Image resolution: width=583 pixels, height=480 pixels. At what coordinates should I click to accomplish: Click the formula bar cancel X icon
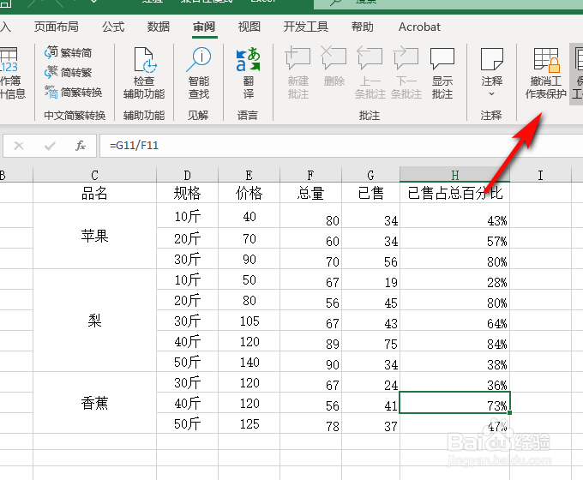[x=19, y=146]
